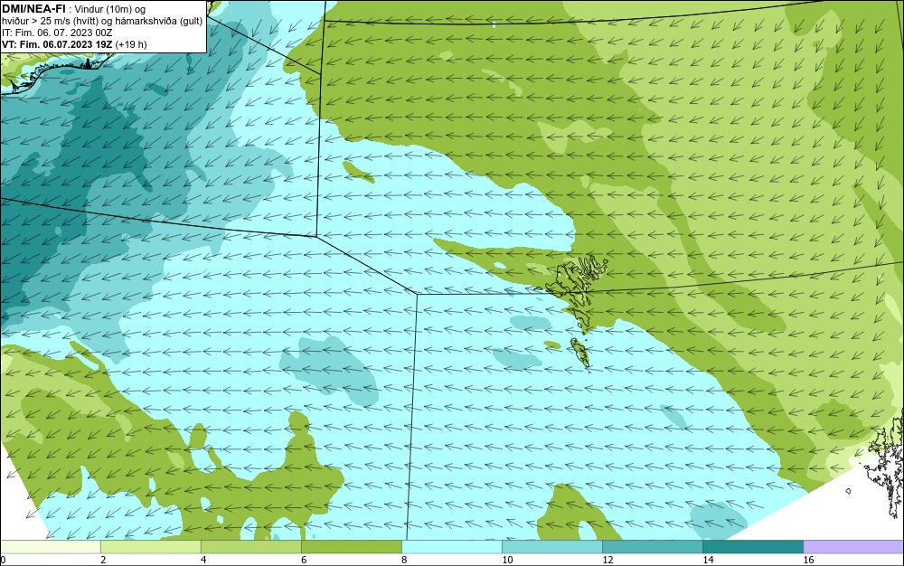Click the 'hviður > 25 m/s' description line
The image size is (904, 566).
click(x=102, y=22)
